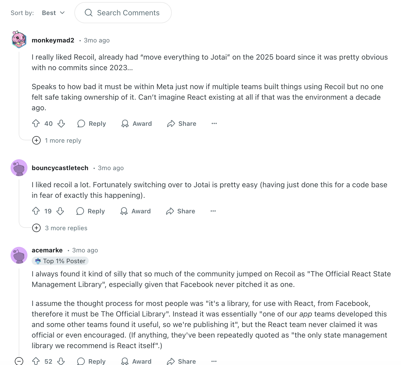Viewport: 401px width, 365px height.
Task: Upvote monkeymad2's comment
Action: coord(36,123)
